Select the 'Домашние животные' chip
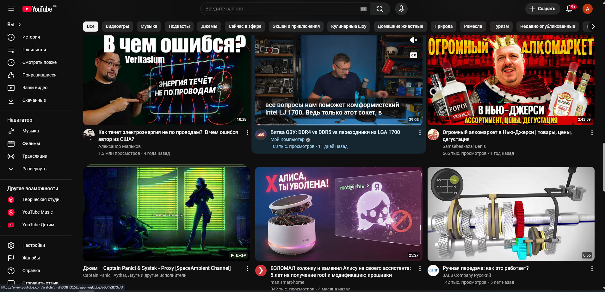605x292 pixels. tap(400, 26)
